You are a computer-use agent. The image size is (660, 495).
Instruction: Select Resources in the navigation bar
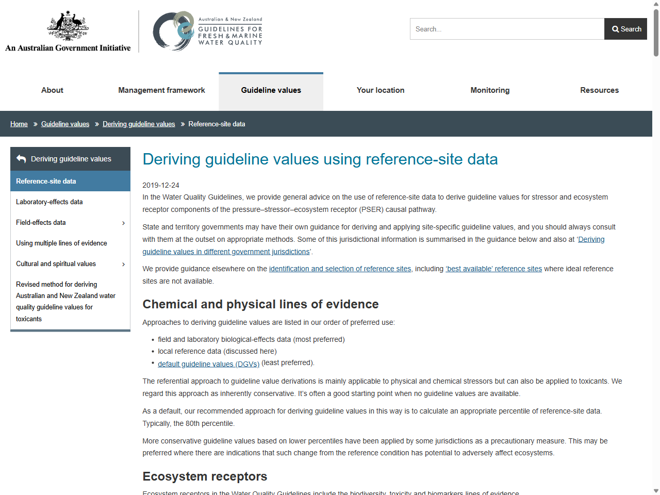599,90
